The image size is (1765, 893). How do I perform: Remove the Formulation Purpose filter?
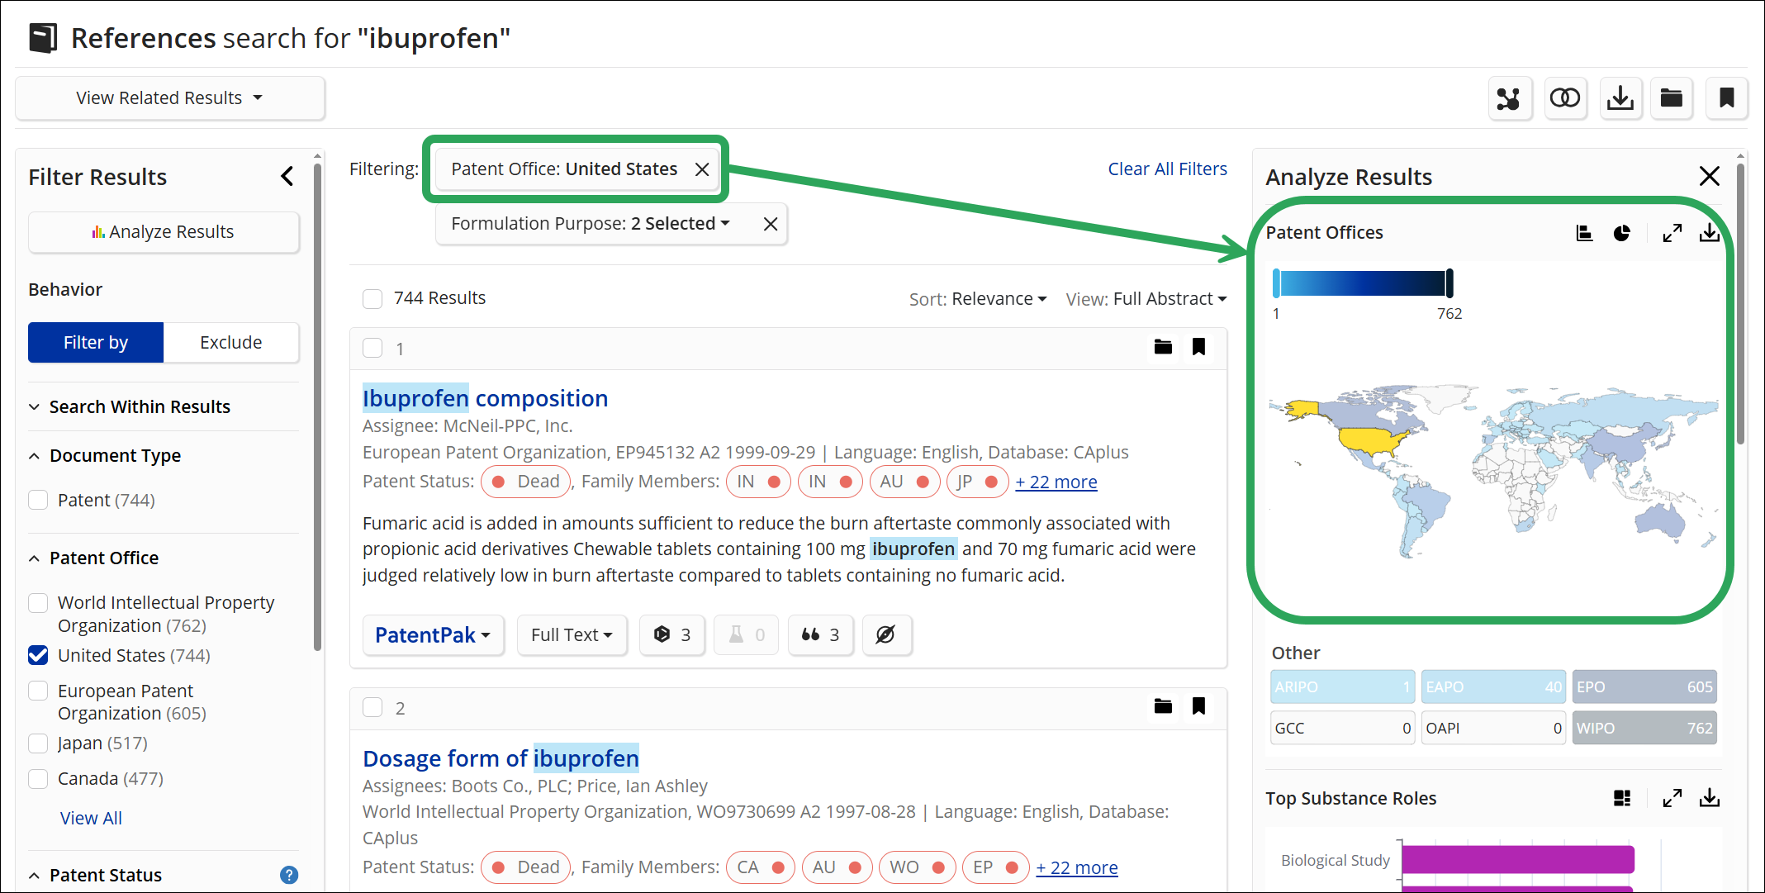[770, 224]
